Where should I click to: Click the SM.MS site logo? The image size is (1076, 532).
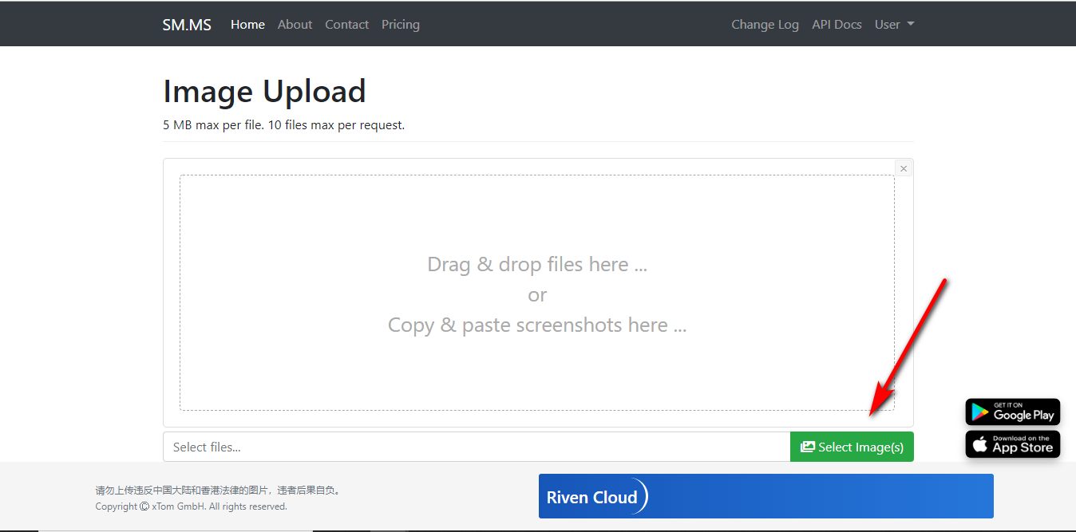click(x=186, y=24)
